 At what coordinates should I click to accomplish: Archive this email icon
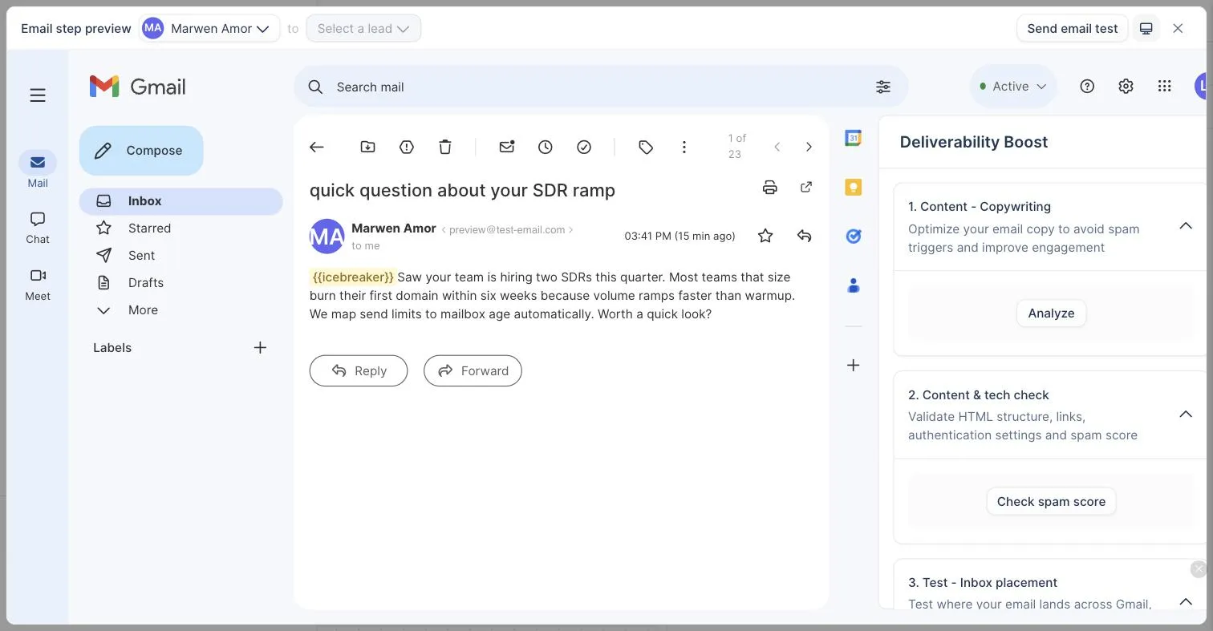tap(367, 147)
